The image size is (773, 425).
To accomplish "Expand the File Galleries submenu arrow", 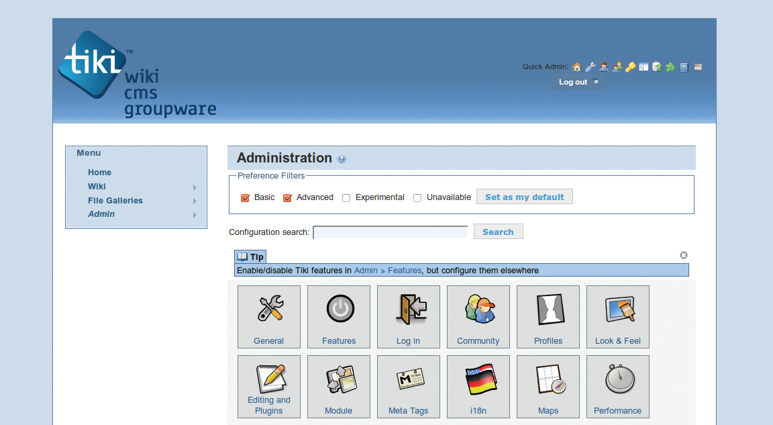I will pos(195,201).
